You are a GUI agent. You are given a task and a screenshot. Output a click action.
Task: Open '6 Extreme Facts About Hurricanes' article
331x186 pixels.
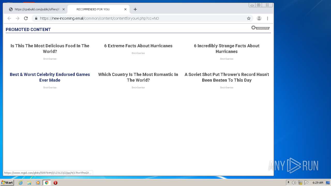tap(138, 46)
